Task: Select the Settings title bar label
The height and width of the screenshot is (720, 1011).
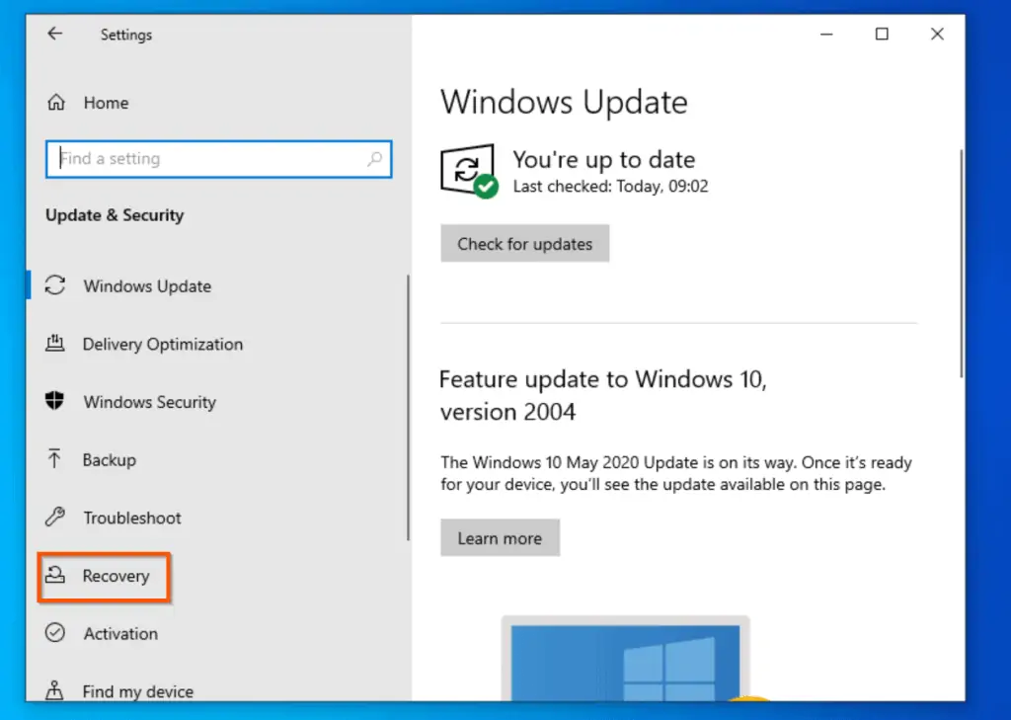Action: (x=126, y=35)
